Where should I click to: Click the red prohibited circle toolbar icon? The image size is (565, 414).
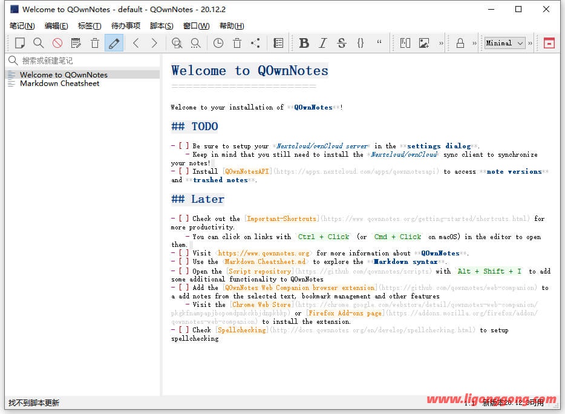[57, 43]
